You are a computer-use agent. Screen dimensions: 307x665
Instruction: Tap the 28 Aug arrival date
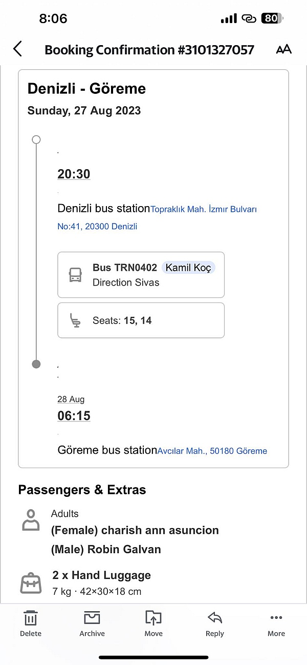pos(71,399)
